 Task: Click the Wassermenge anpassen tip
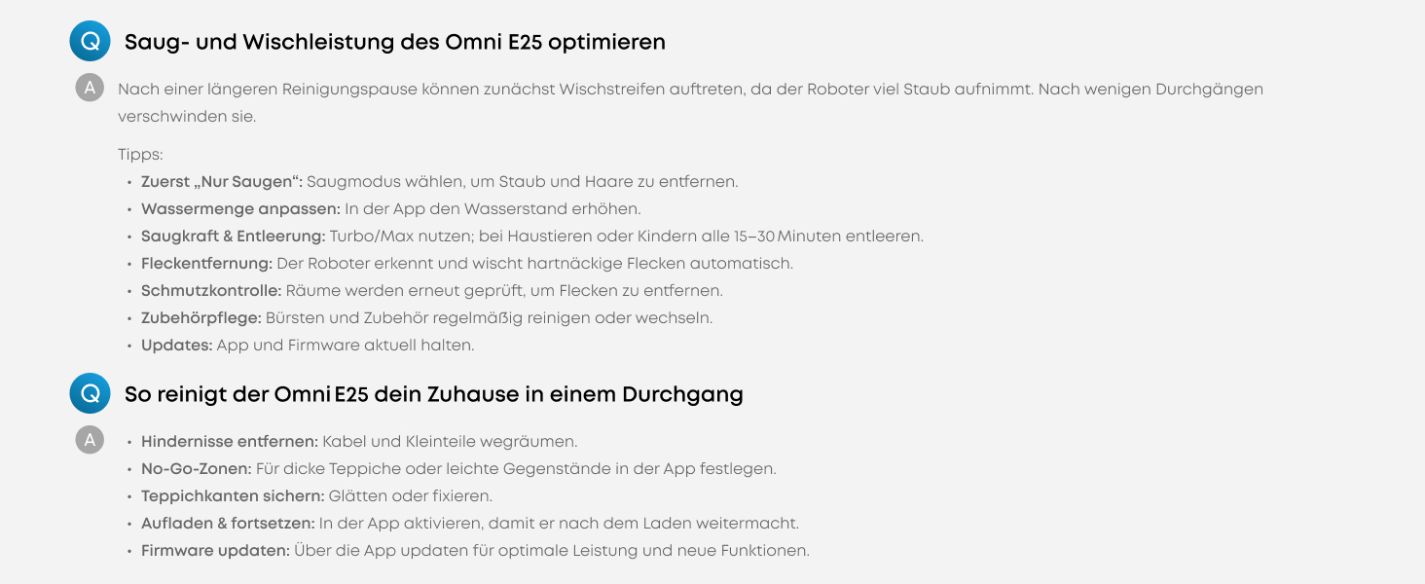point(240,209)
